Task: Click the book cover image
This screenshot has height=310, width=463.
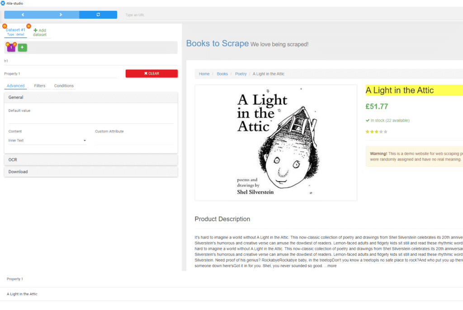Action: 276,143
